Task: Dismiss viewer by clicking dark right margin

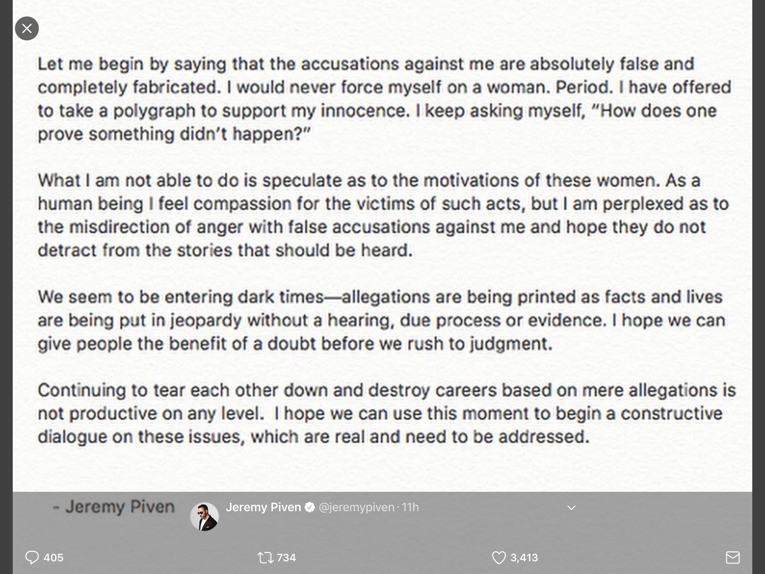Action: point(759,287)
